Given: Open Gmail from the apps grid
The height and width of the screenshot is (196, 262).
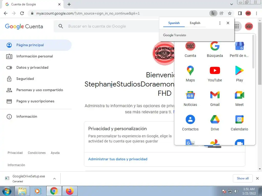Looking at the screenshot, I should pyautogui.click(x=215, y=98).
